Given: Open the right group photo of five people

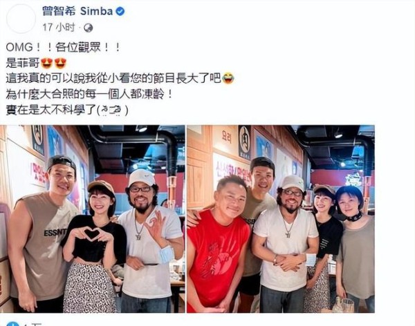Looking at the screenshot, I should point(281,219).
